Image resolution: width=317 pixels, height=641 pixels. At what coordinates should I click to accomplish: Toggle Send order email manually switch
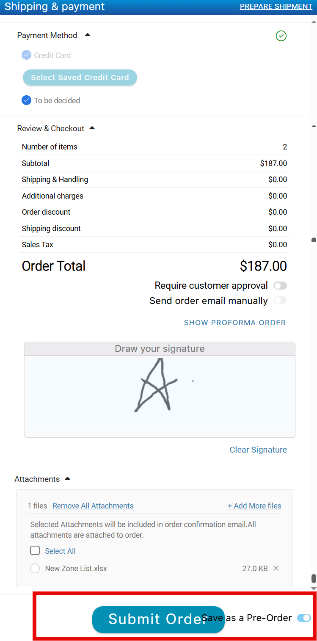[280, 301]
